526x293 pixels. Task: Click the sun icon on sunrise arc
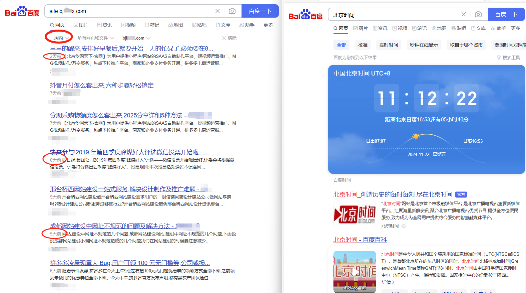pos(415,136)
